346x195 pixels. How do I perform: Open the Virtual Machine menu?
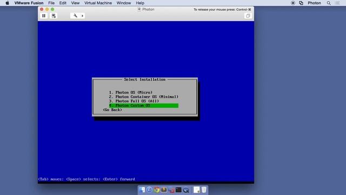tap(98, 3)
